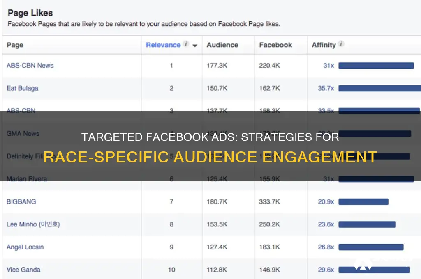Click the 29.6x affinity value
Screen dimensions: 421x279
coord(326,270)
